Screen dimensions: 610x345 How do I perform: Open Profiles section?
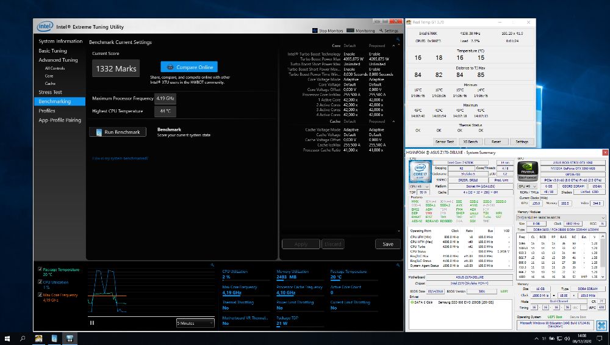coord(47,111)
